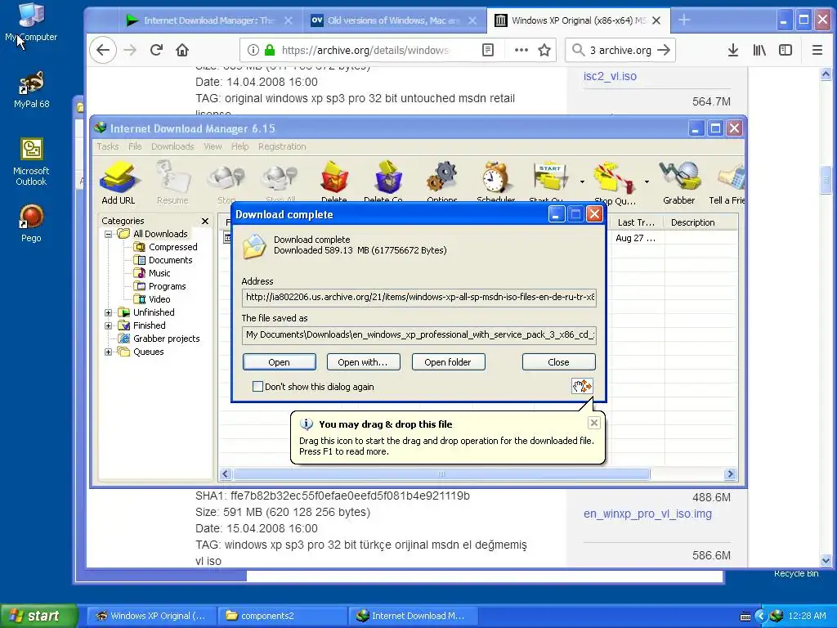The image size is (837, 628).
Task: Click the Windows start button
Action: click(38, 616)
